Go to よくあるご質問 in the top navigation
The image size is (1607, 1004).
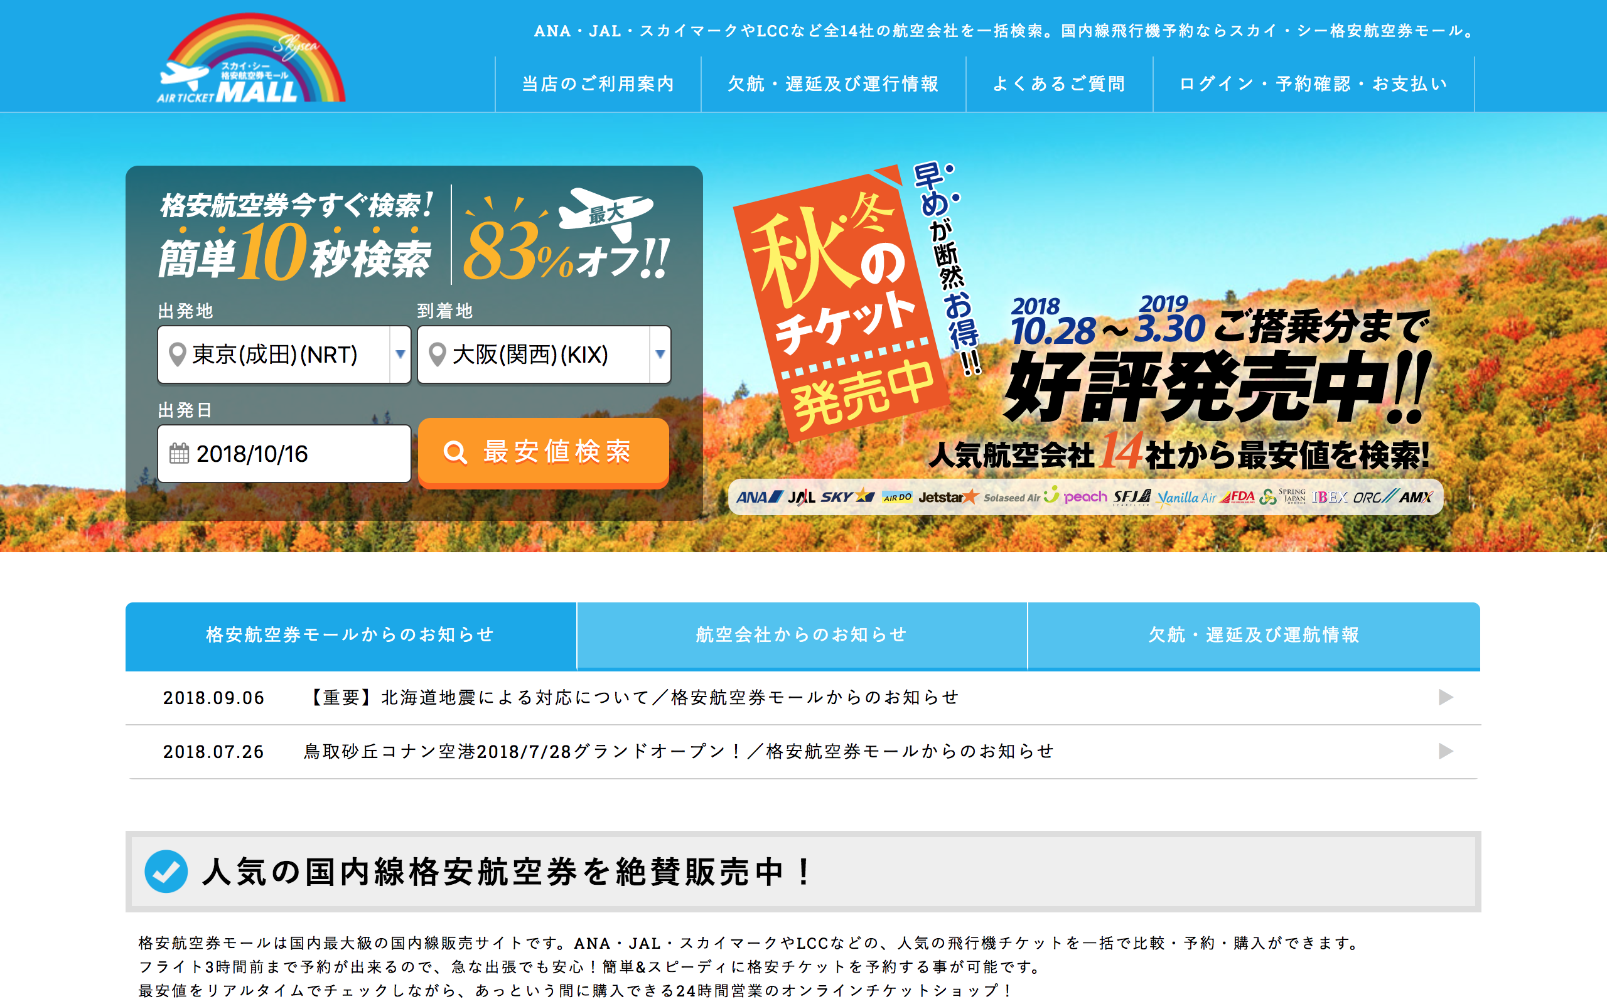[1058, 83]
